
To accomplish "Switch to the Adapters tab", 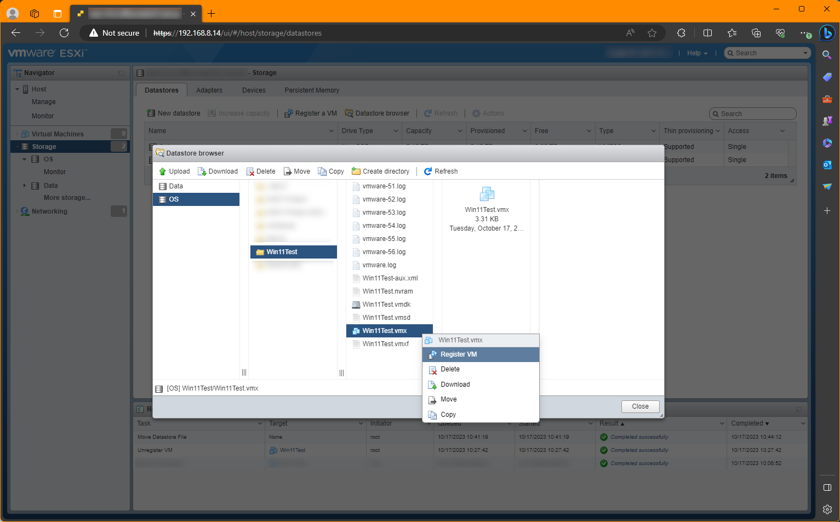I will 209,90.
